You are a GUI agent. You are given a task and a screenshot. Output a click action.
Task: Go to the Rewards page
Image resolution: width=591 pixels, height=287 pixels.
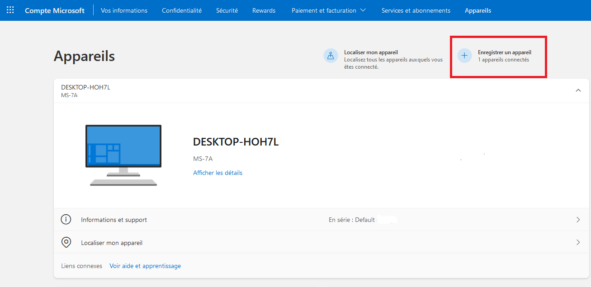264,10
